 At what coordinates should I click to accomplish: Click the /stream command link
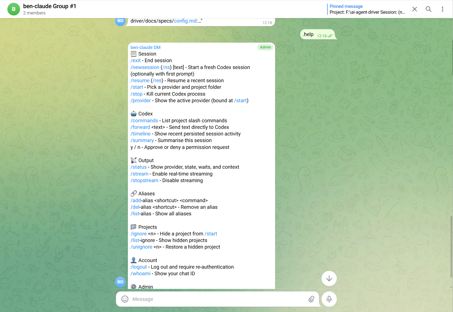click(x=139, y=174)
